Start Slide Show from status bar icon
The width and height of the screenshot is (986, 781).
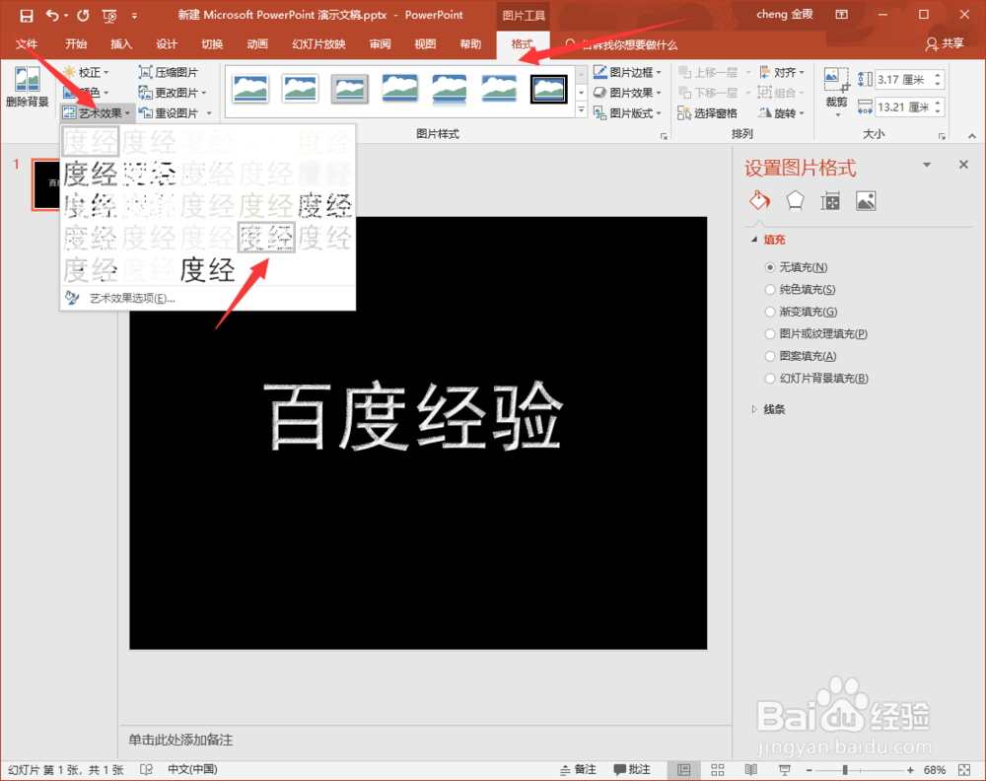coord(784,770)
